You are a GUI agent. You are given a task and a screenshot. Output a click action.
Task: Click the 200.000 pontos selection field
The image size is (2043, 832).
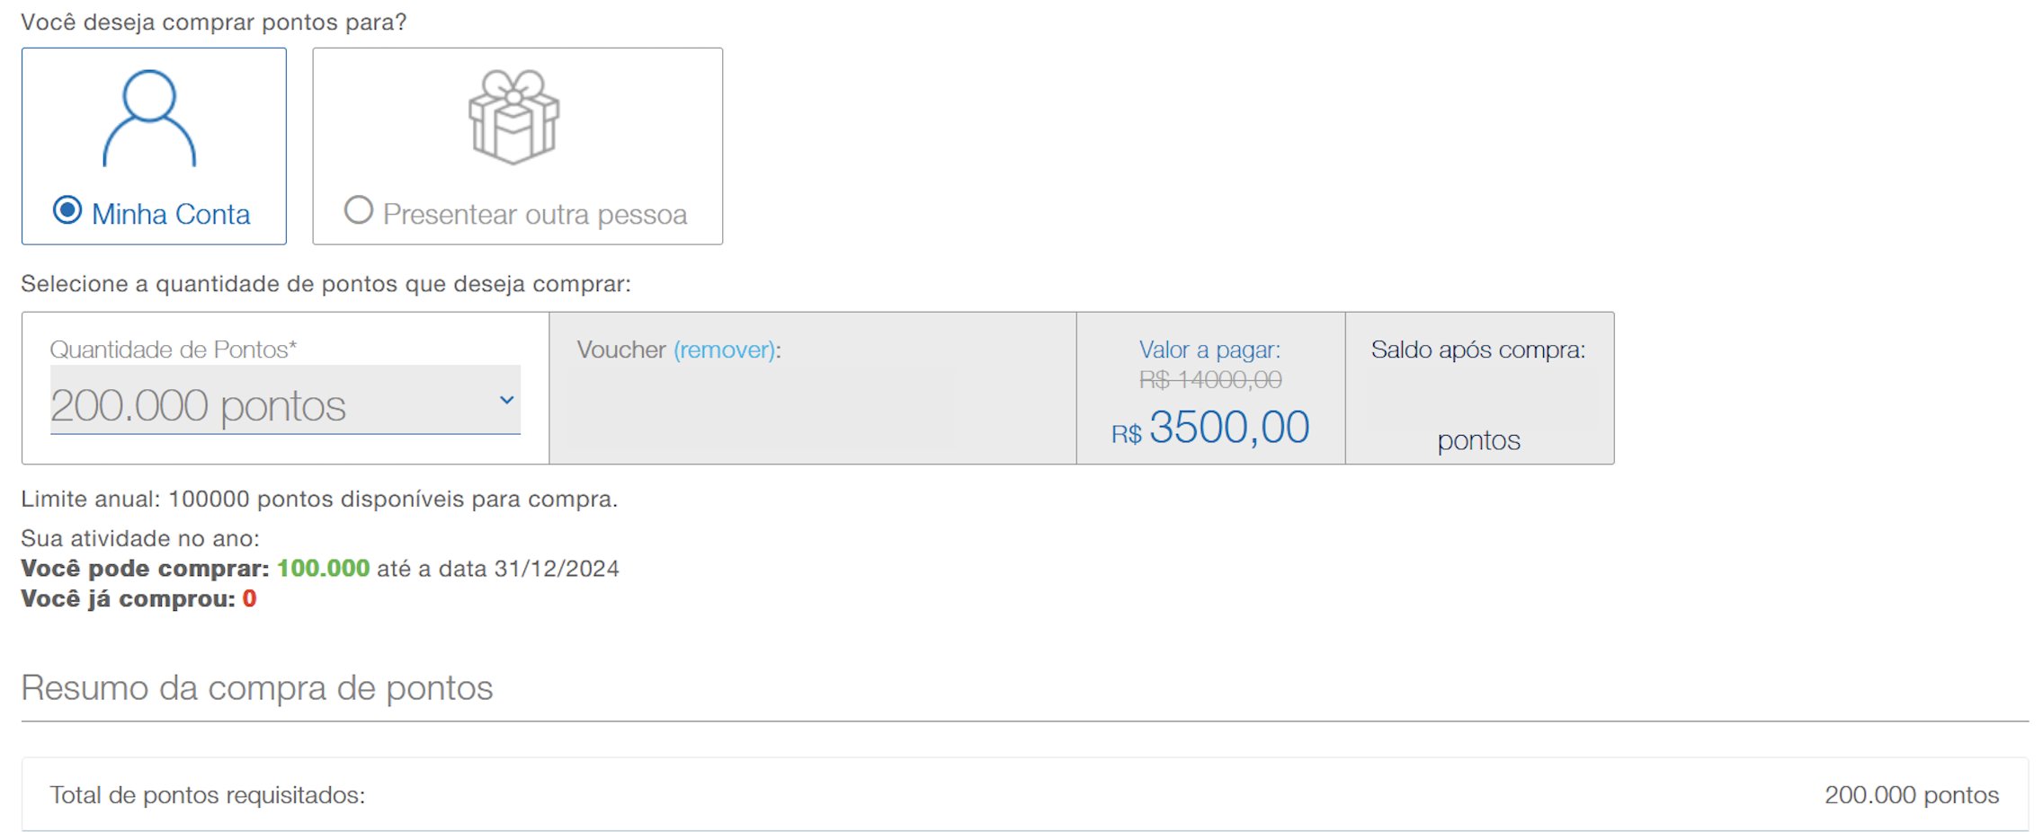(x=285, y=401)
